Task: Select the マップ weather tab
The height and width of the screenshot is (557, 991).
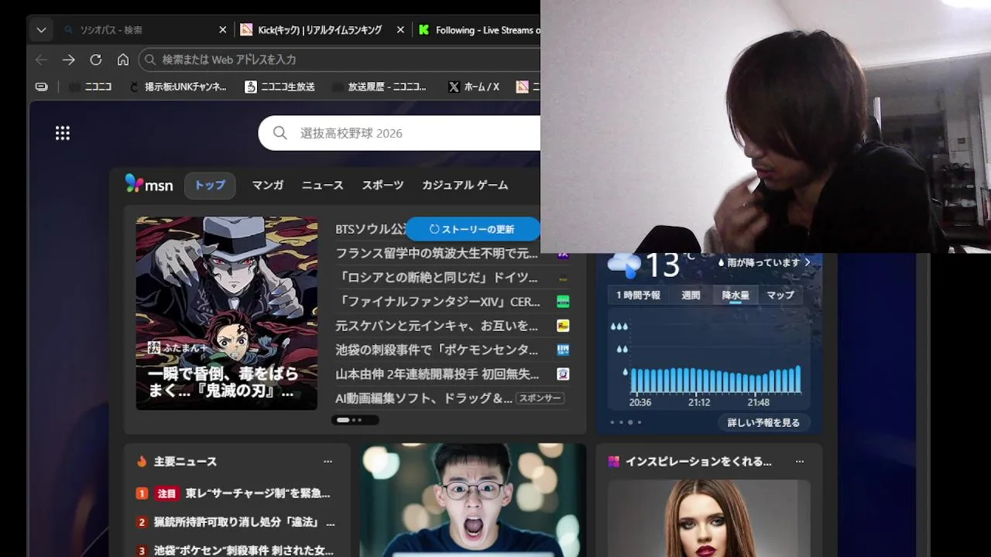Action: point(780,295)
